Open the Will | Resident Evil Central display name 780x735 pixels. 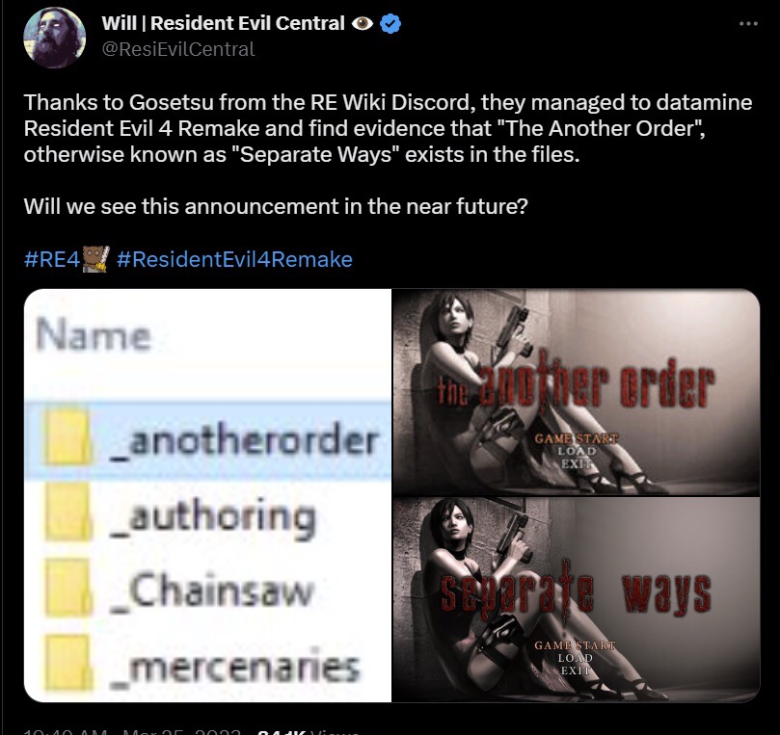click(223, 23)
